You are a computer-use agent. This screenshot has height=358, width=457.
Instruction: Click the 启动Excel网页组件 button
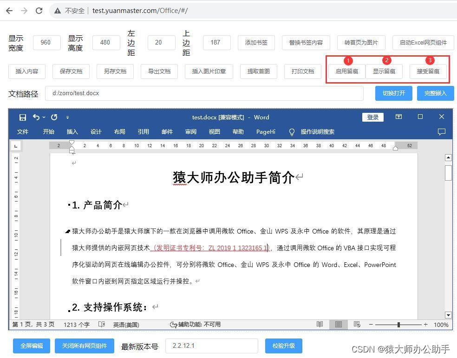[423, 43]
